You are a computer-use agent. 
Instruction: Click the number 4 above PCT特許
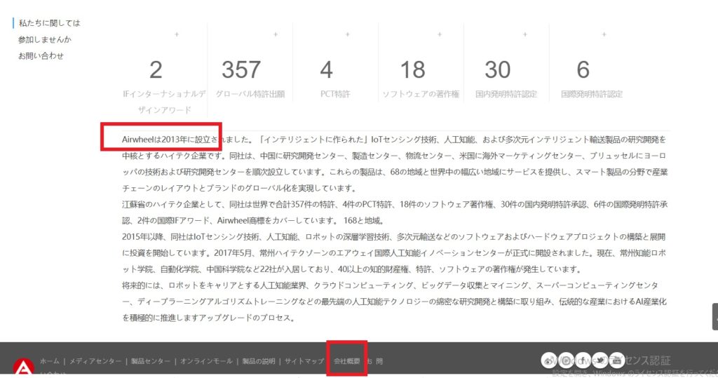coord(326,69)
